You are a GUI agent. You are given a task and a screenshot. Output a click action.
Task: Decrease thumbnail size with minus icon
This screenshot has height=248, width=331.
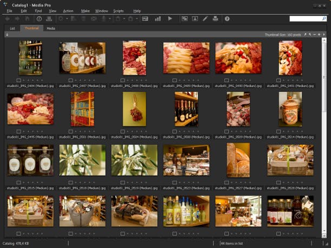pos(315,34)
